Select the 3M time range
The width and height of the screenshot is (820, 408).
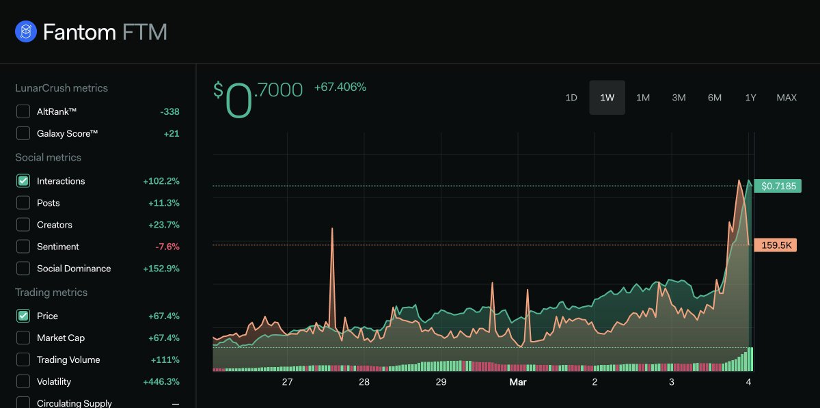point(679,98)
